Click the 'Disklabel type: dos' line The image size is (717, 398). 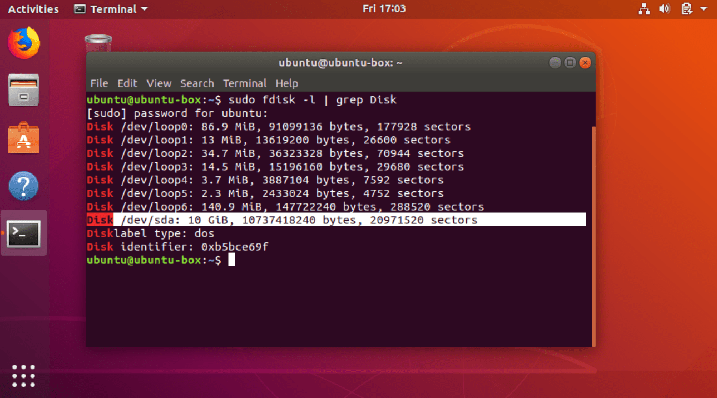click(150, 233)
